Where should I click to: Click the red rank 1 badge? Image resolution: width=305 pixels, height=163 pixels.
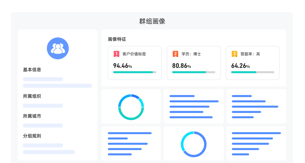(x=116, y=54)
